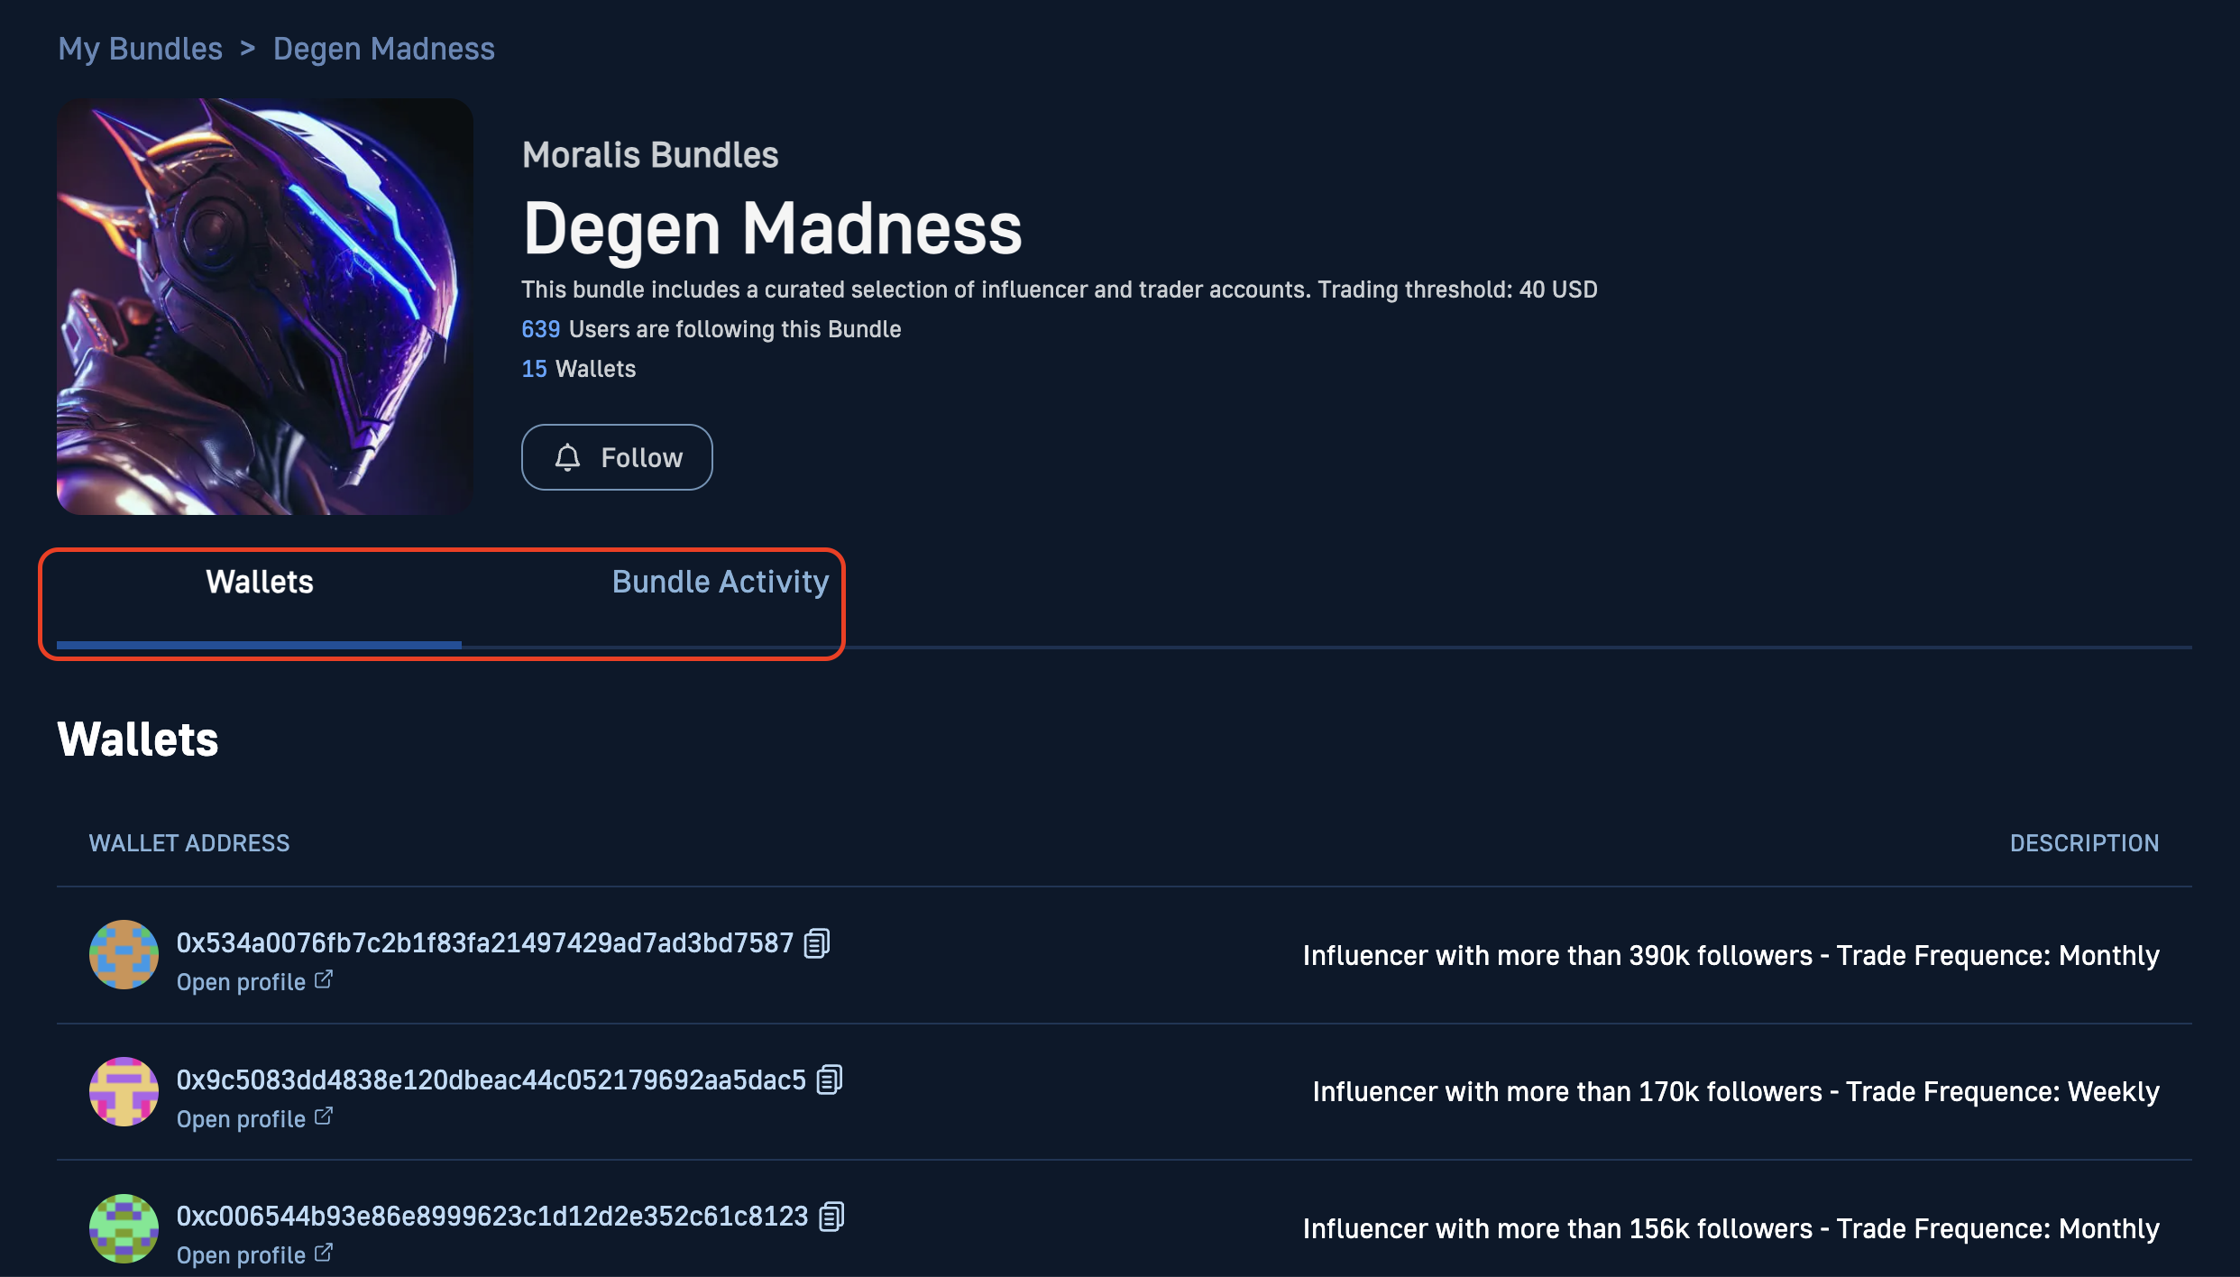Click Degen Madness breadcrumb link
This screenshot has height=1277, width=2240.
383,49
